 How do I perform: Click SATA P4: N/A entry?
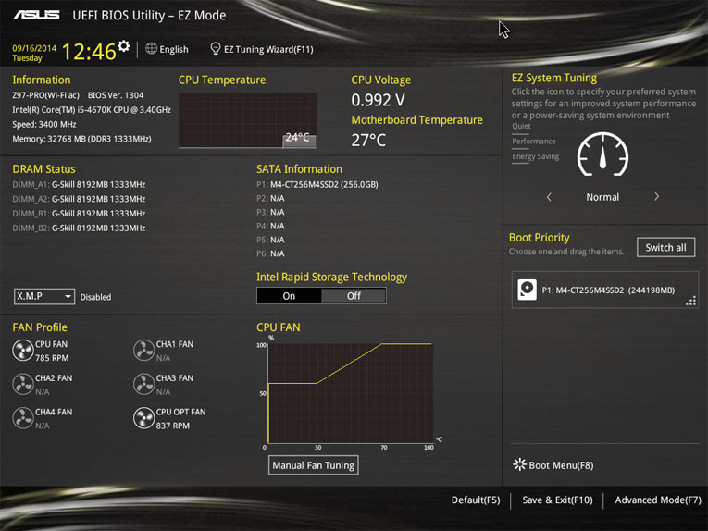pos(270,226)
